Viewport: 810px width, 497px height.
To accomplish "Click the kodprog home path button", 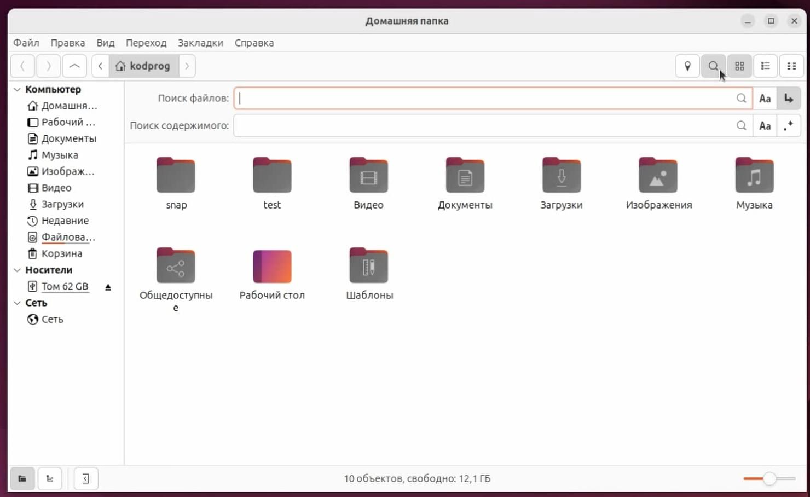I will tap(143, 66).
